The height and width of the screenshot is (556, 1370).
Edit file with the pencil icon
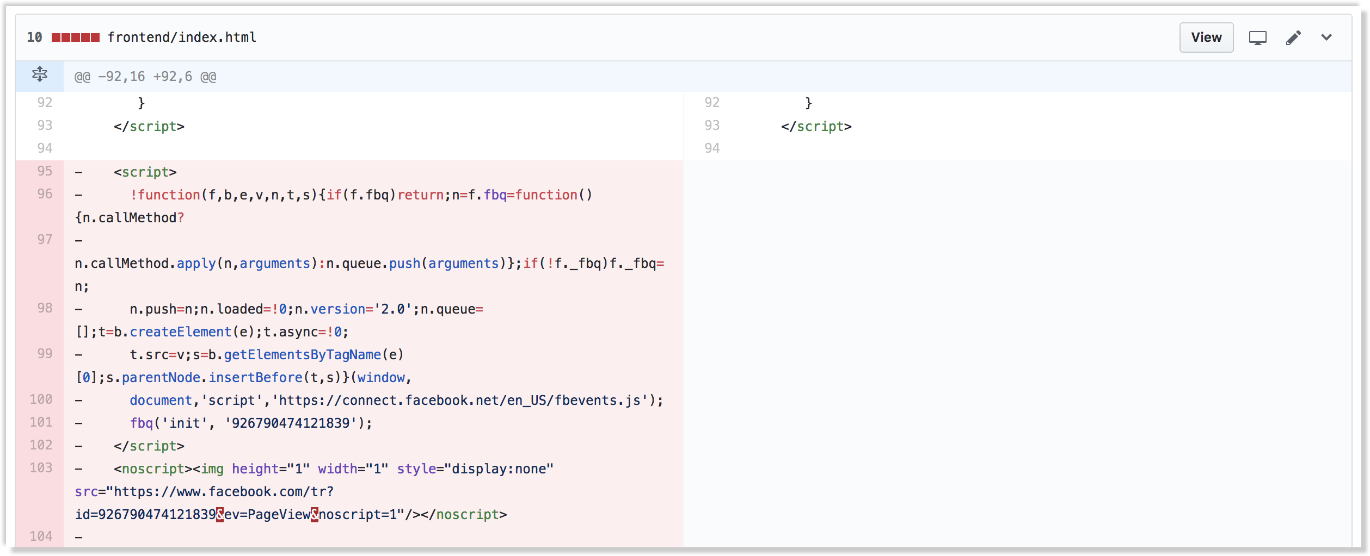pyautogui.click(x=1293, y=38)
